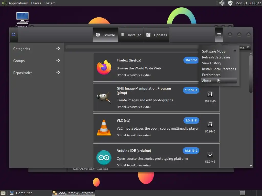Remove VLC using its trash icon
262x196 pixels.
point(210,124)
